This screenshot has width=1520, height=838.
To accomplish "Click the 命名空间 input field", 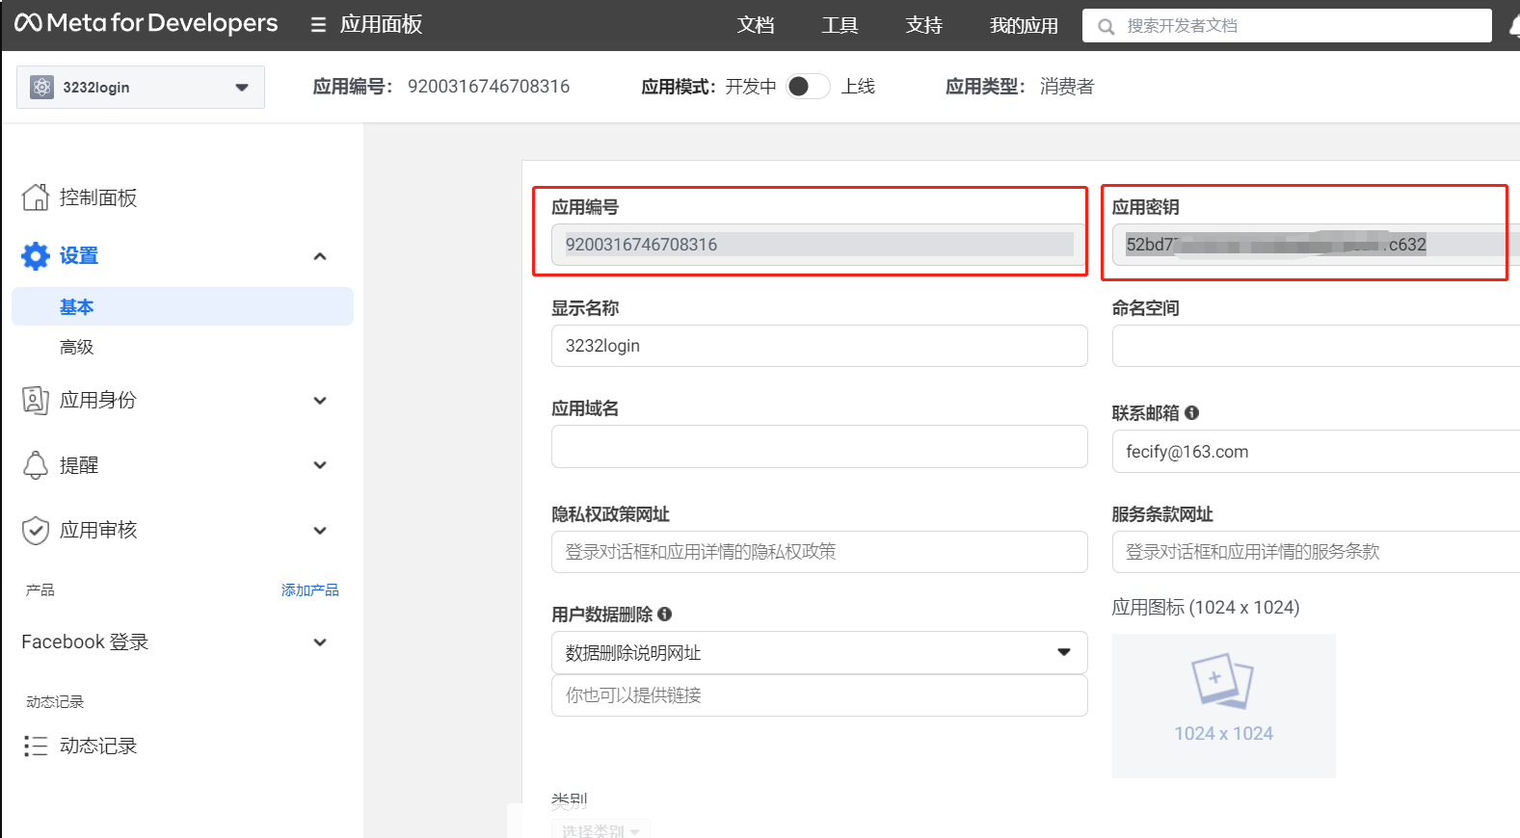I will point(1316,346).
